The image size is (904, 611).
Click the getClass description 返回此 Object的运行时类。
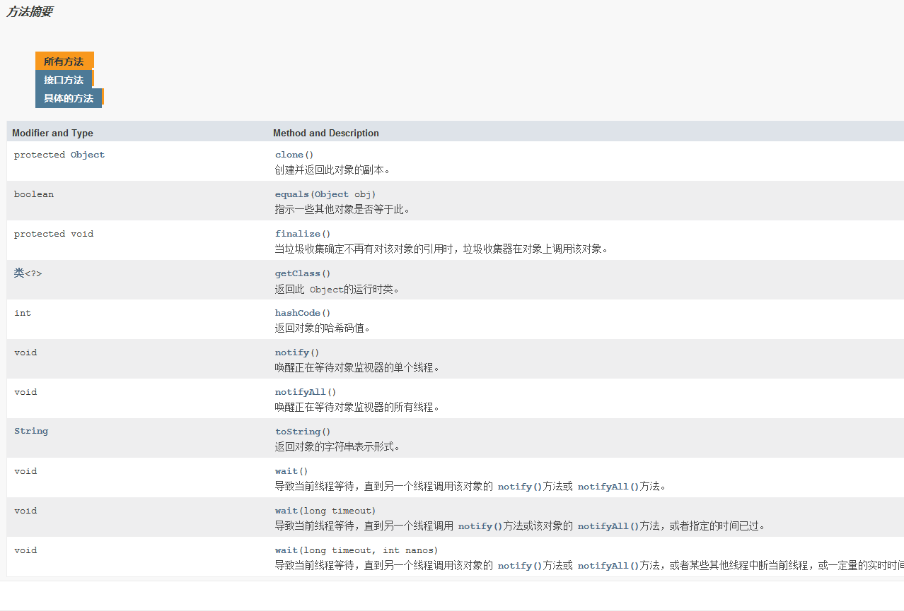click(337, 289)
